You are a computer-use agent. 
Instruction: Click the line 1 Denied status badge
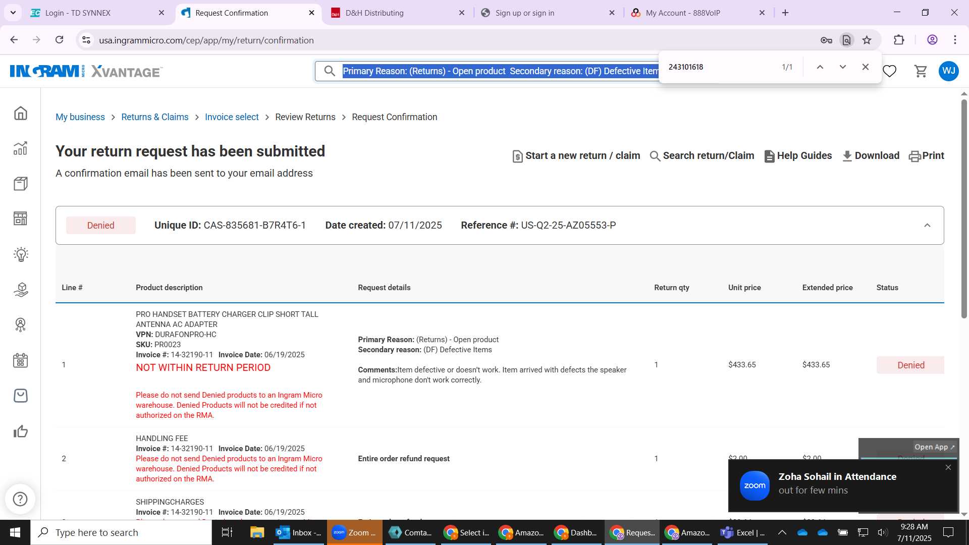(910, 365)
